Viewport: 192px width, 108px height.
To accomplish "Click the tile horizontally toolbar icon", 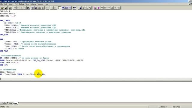I will click(x=67, y=8).
